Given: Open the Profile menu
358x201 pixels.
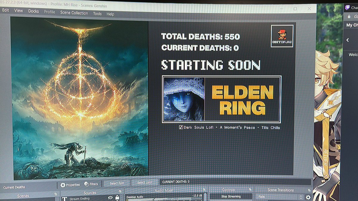Looking at the screenshot, I should click(50, 12).
